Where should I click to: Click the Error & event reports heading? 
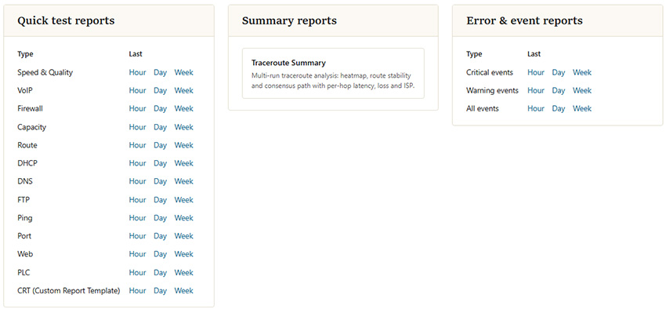pos(524,21)
